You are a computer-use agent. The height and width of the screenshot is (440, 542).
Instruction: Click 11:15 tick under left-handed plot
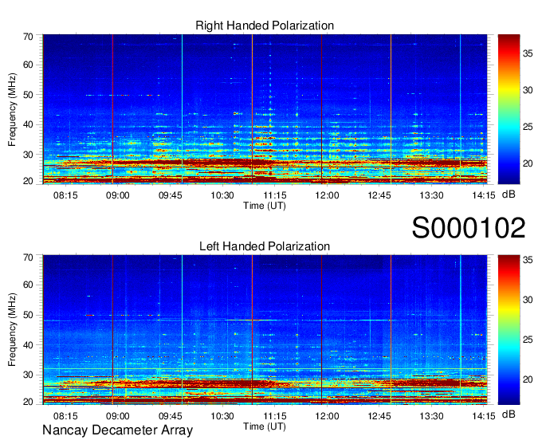coord(274,416)
